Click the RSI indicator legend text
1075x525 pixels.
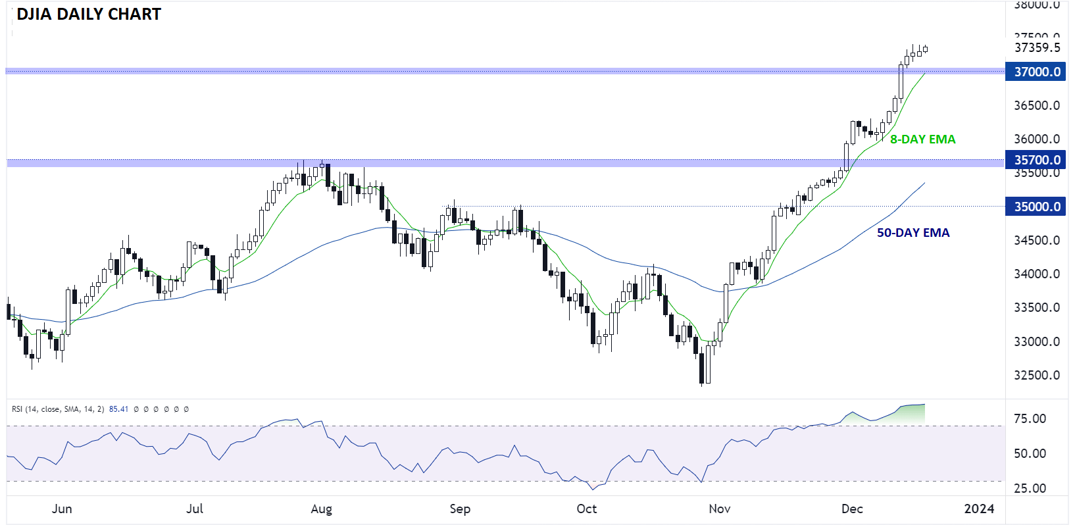click(58, 409)
